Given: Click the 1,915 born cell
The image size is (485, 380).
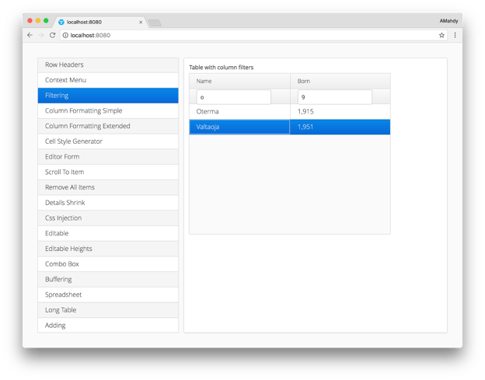Looking at the screenshot, I should point(340,112).
